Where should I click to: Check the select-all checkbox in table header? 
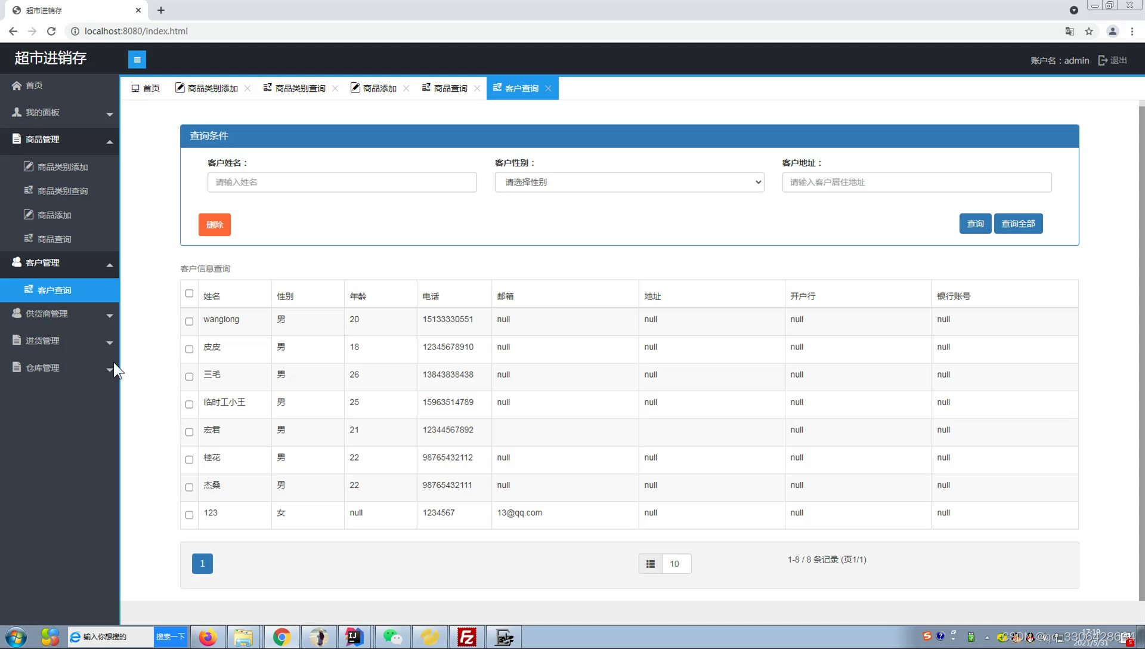click(x=189, y=293)
